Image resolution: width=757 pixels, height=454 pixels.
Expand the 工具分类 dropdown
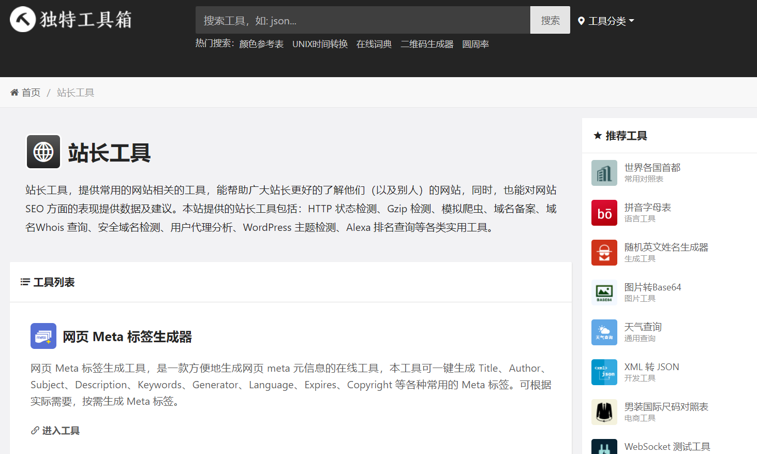606,21
